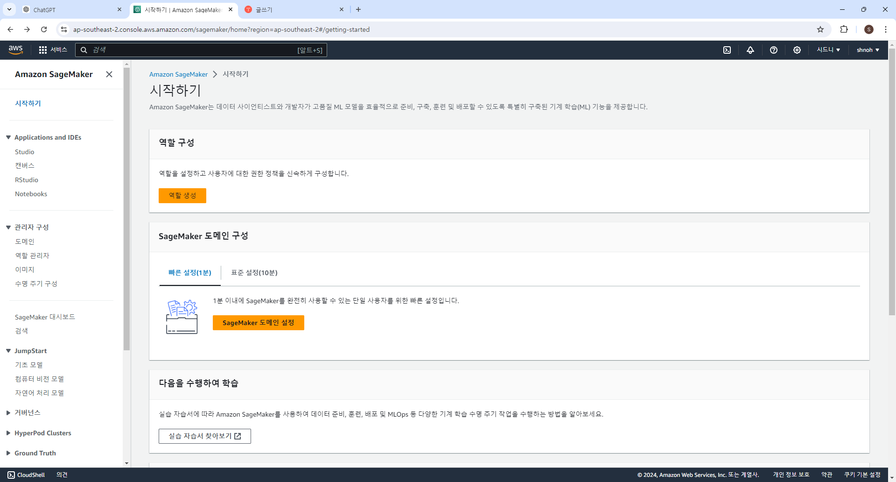Click the SageMaker 도메인 설정 button
This screenshot has height=482, width=896.
pyautogui.click(x=259, y=323)
